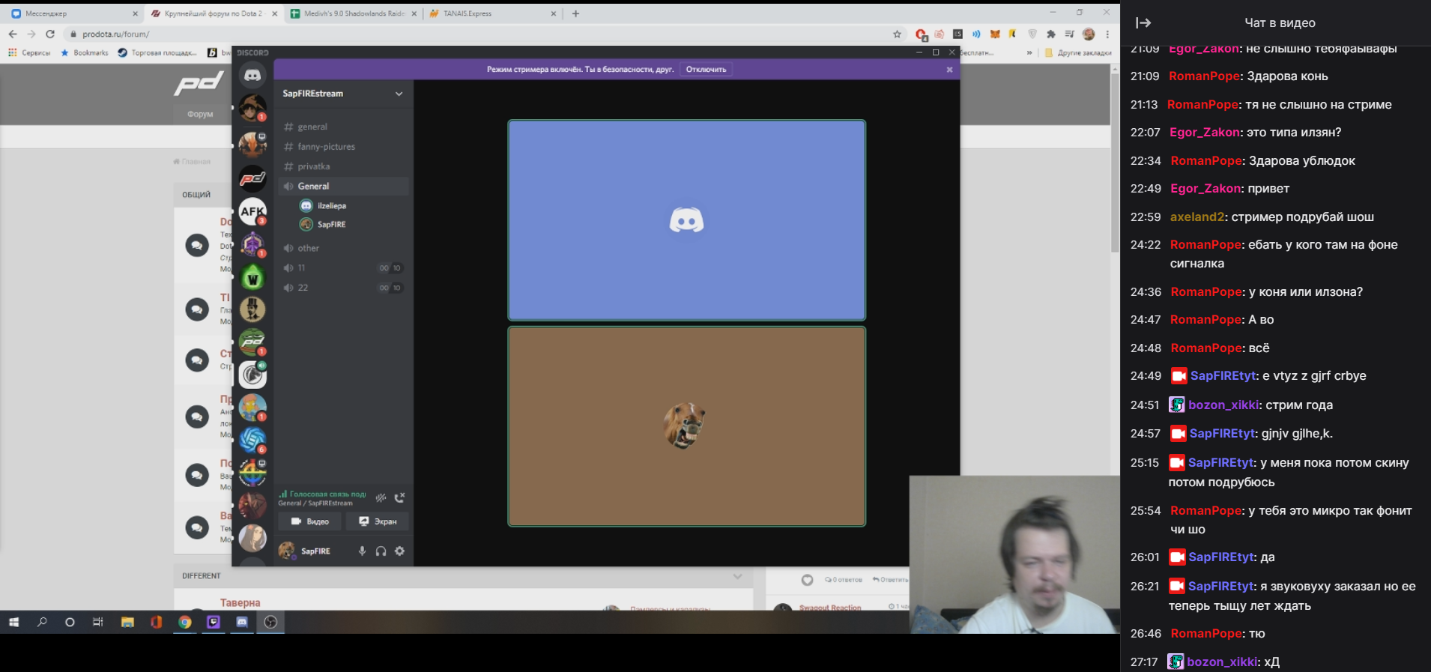Disconnect from voice with the phone icon
The height and width of the screenshot is (672, 1431).
coord(399,497)
